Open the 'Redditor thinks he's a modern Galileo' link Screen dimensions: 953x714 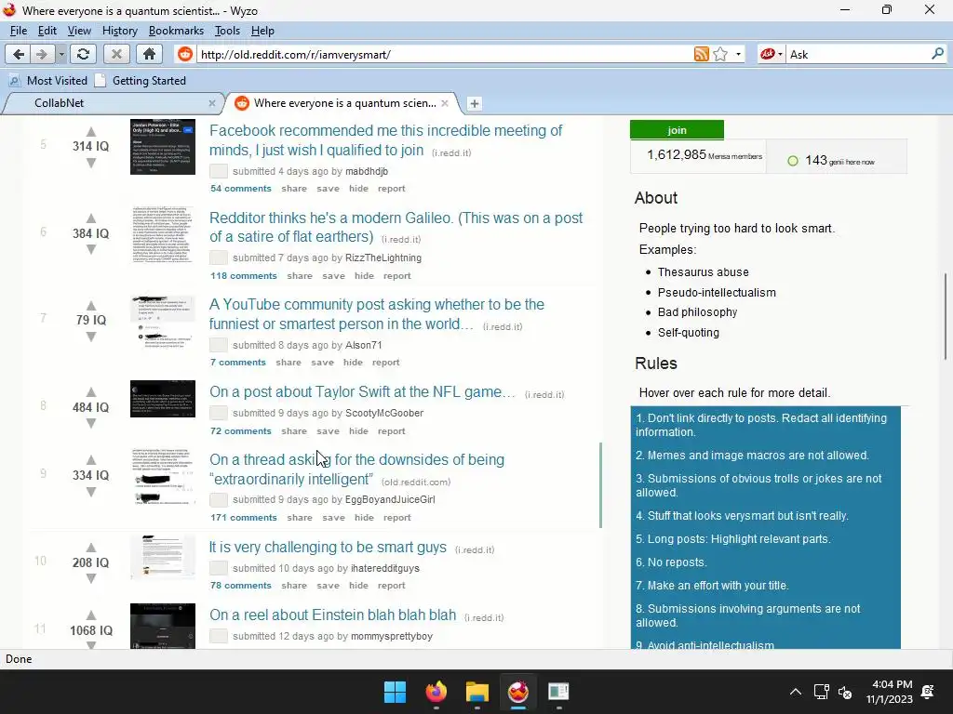point(396,227)
